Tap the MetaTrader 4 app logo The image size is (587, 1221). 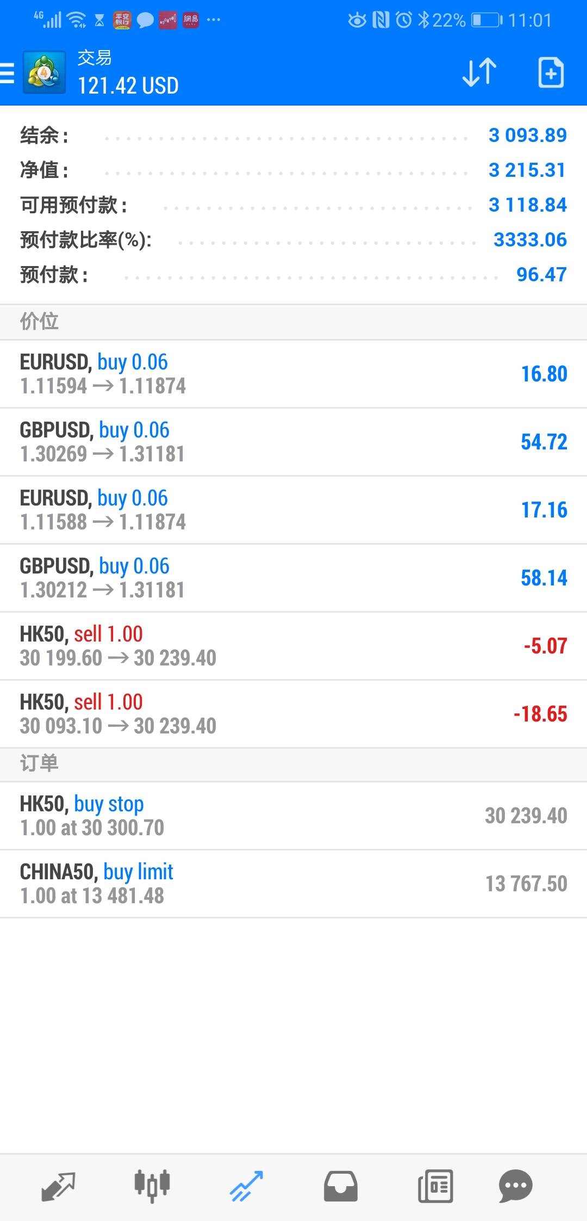point(45,72)
